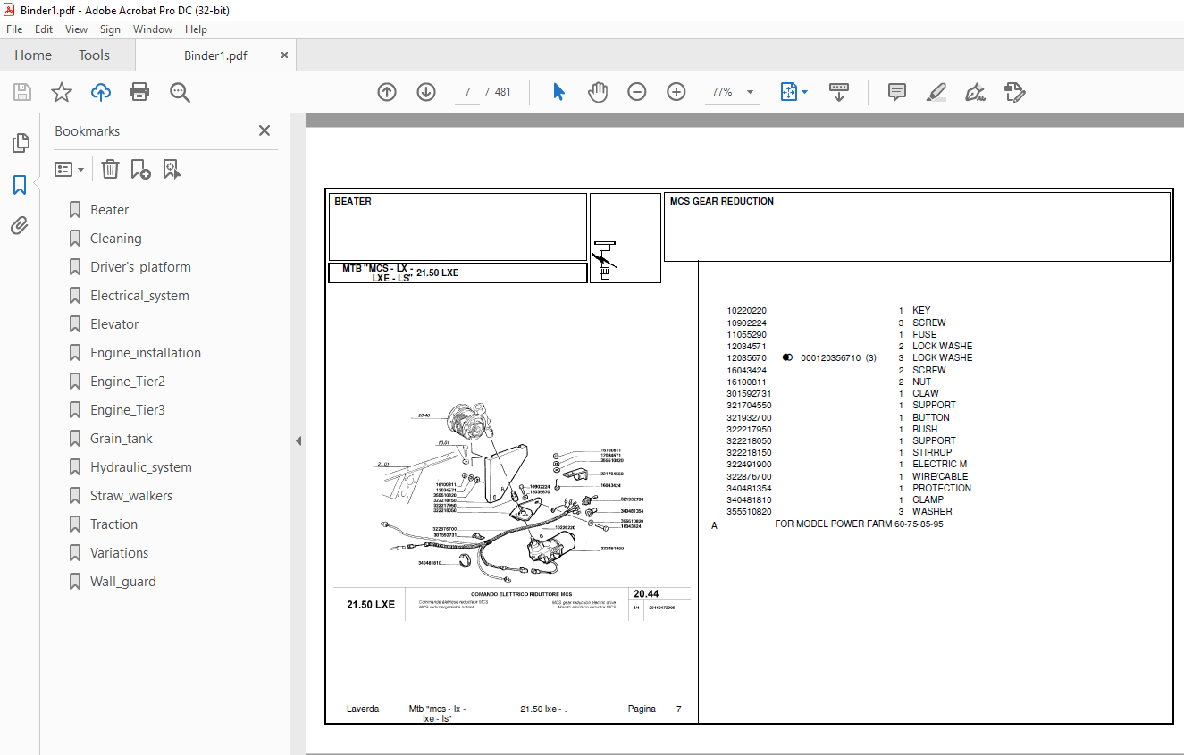
Task: Open the Sign menu
Action: pyautogui.click(x=110, y=29)
